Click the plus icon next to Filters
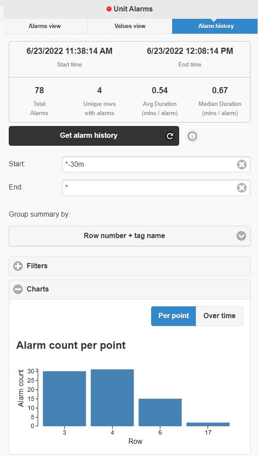Image resolution: width=258 pixels, height=456 pixels. click(18, 266)
